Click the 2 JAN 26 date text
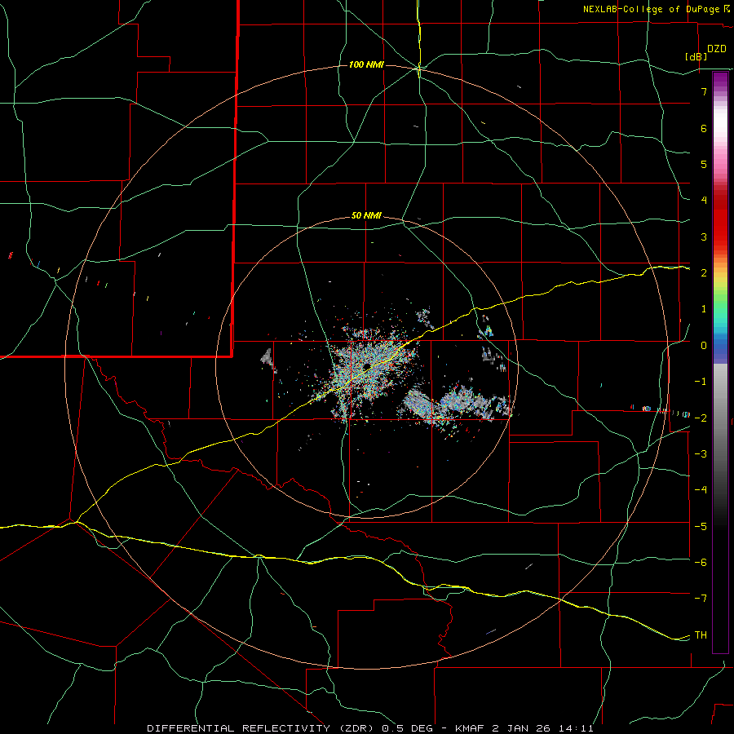This screenshot has width=734, height=734. coord(521,728)
